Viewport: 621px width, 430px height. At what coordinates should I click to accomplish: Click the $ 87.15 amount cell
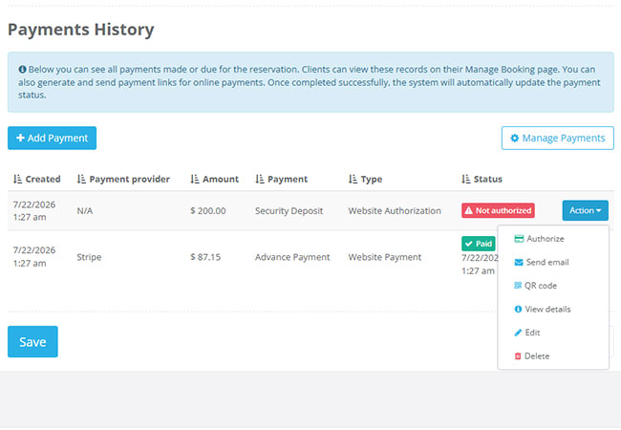click(x=205, y=257)
